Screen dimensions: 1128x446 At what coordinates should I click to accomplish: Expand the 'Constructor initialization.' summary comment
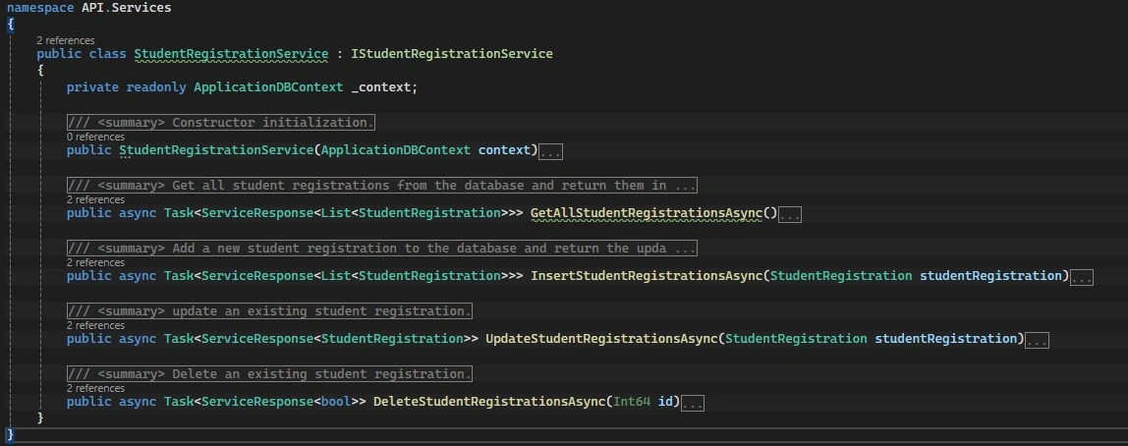click(221, 122)
